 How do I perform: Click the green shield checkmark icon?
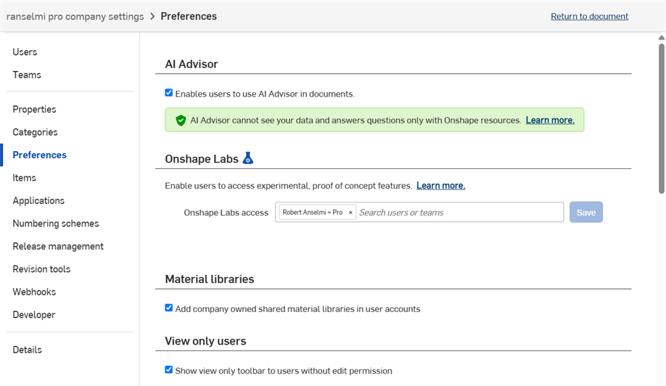(x=181, y=120)
